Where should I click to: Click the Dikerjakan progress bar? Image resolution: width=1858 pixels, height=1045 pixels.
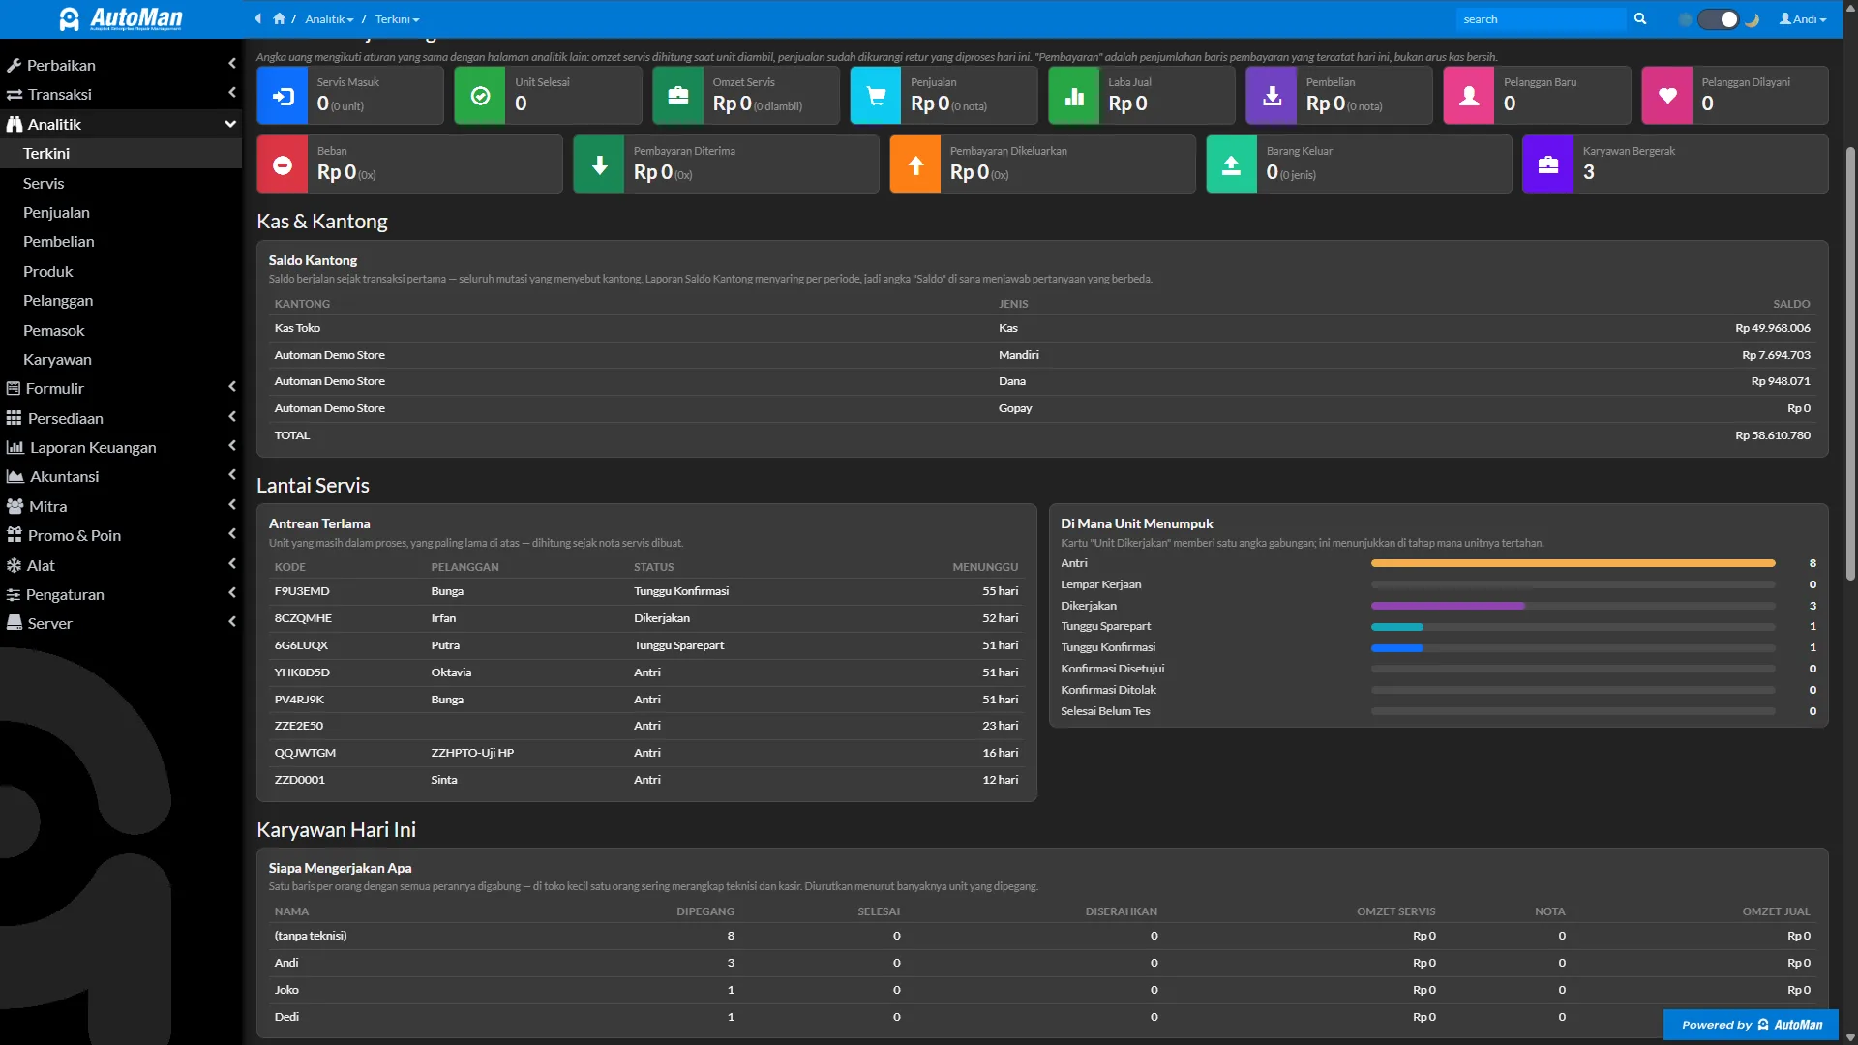(1573, 606)
